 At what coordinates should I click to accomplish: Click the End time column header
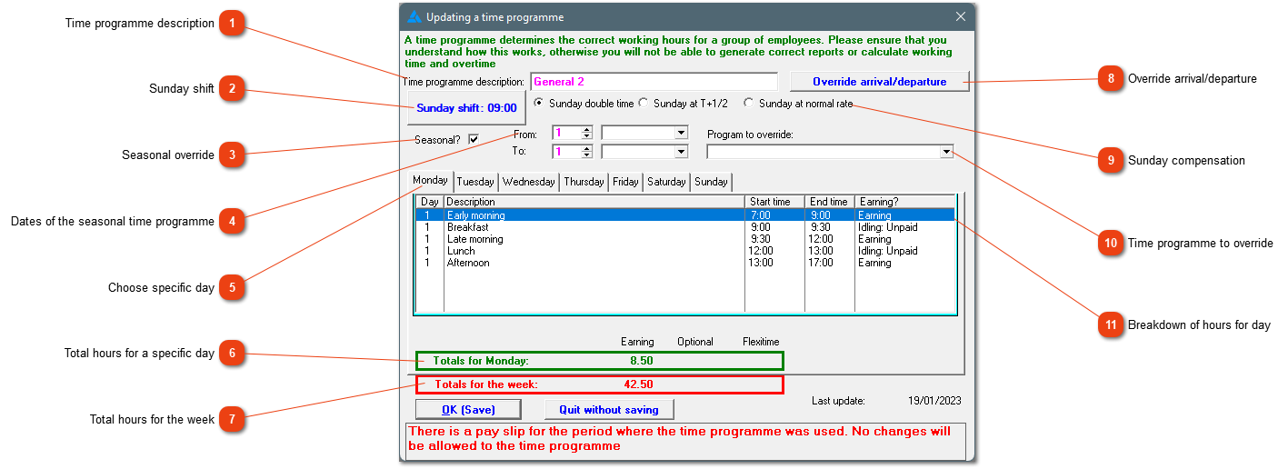[x=830, y=202]
